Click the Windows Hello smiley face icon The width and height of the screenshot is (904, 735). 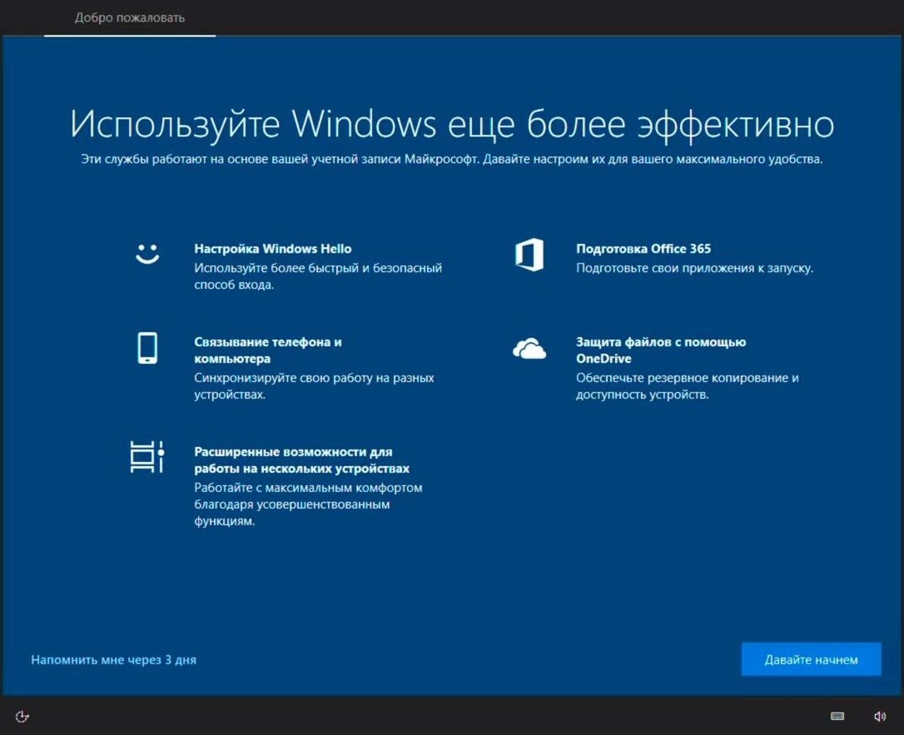pos(147,255)
